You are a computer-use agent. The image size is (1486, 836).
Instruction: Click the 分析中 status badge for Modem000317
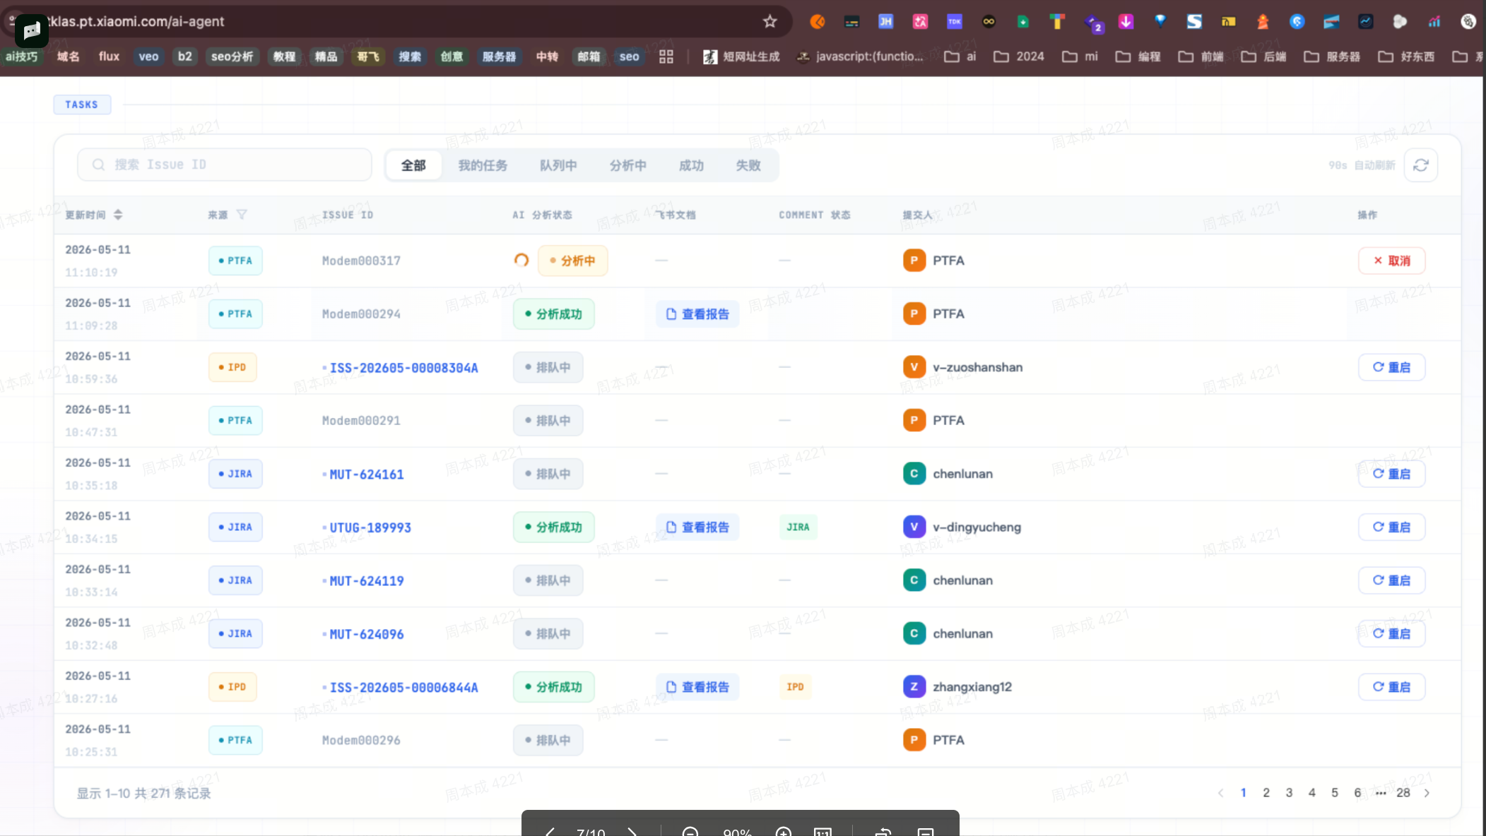[572, 261]
